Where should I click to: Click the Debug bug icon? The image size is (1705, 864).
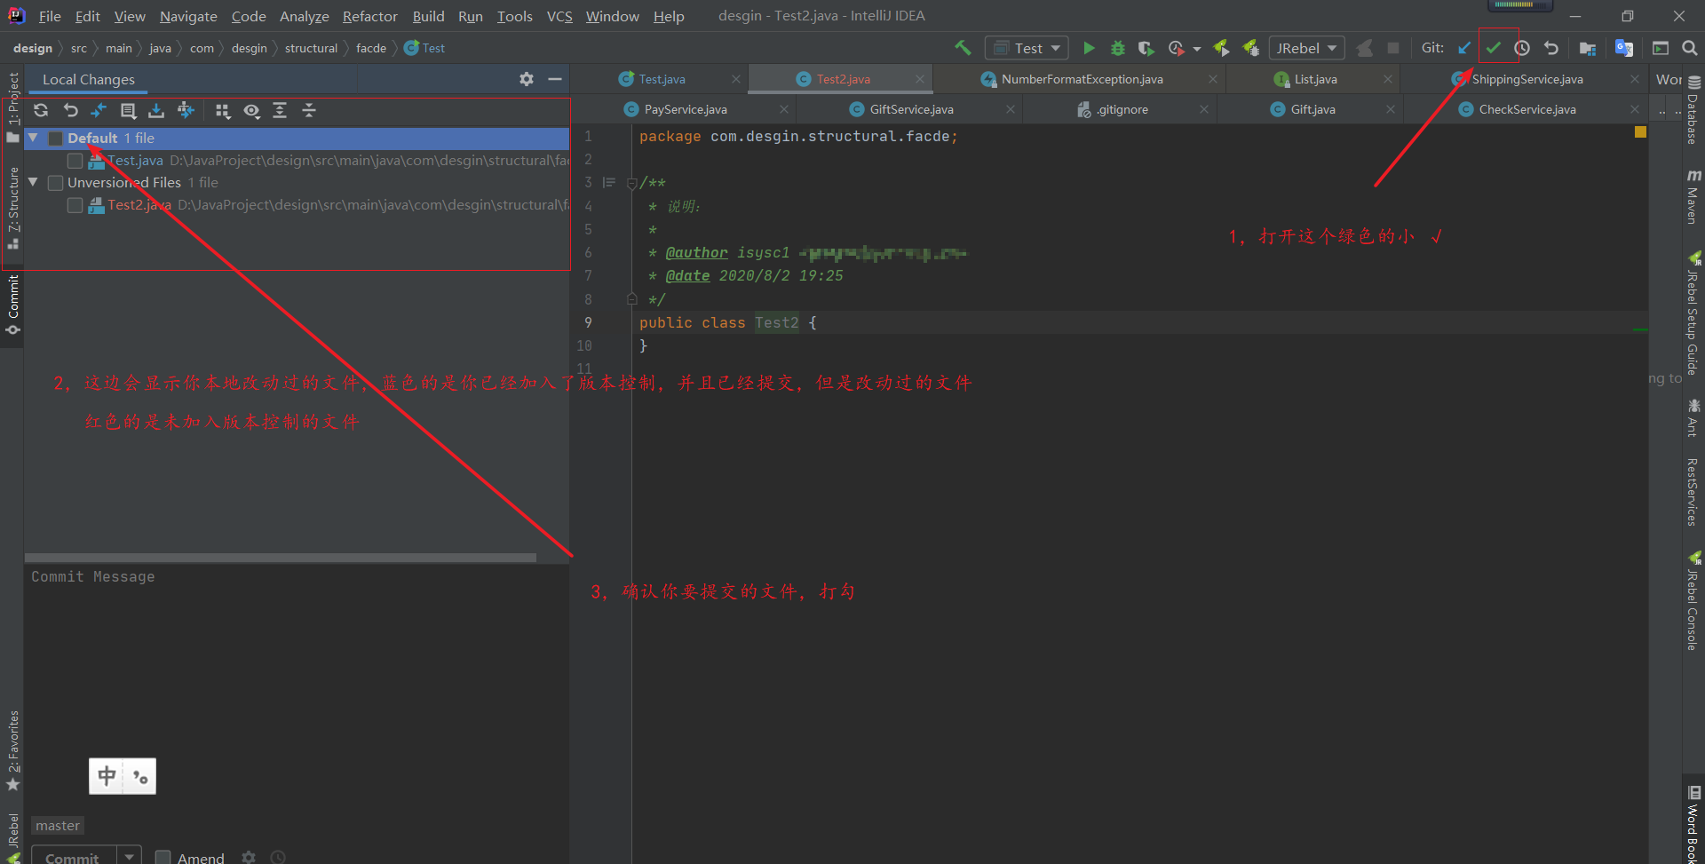(x=1118, y=48)
